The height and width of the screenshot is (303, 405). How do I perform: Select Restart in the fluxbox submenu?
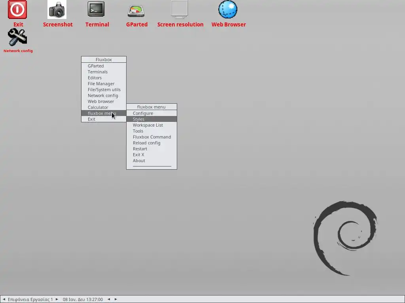click(151, 149)
